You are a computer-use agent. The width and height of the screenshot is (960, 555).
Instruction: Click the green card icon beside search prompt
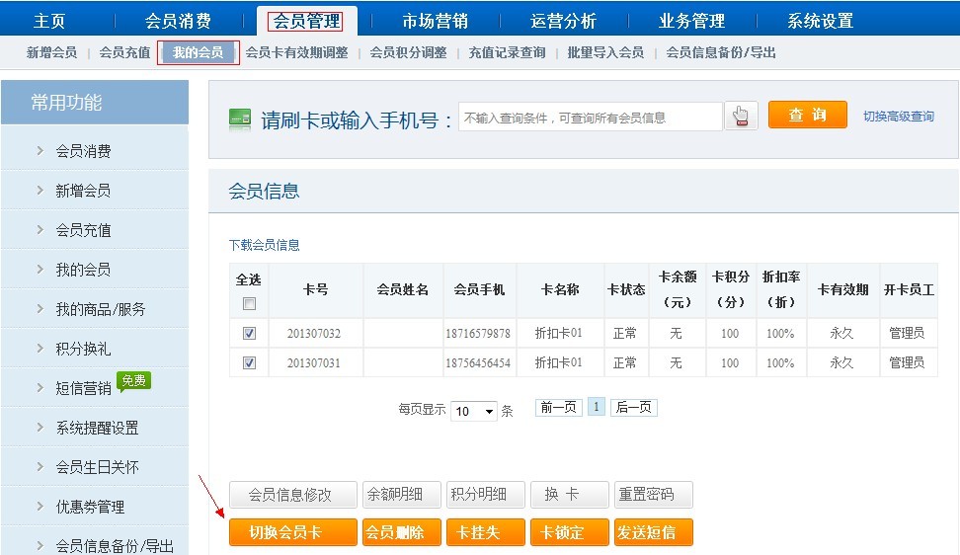pyautogui.click(x=239, y=119)
